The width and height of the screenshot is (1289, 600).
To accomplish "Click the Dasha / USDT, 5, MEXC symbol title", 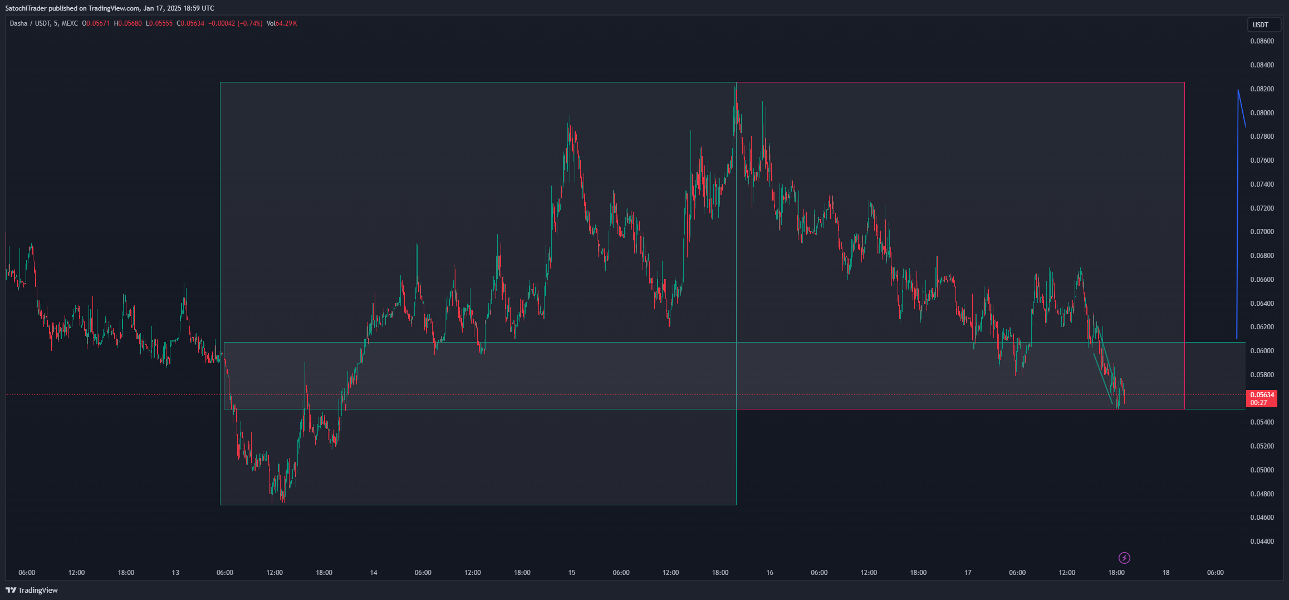I will (x=43, y=23).
